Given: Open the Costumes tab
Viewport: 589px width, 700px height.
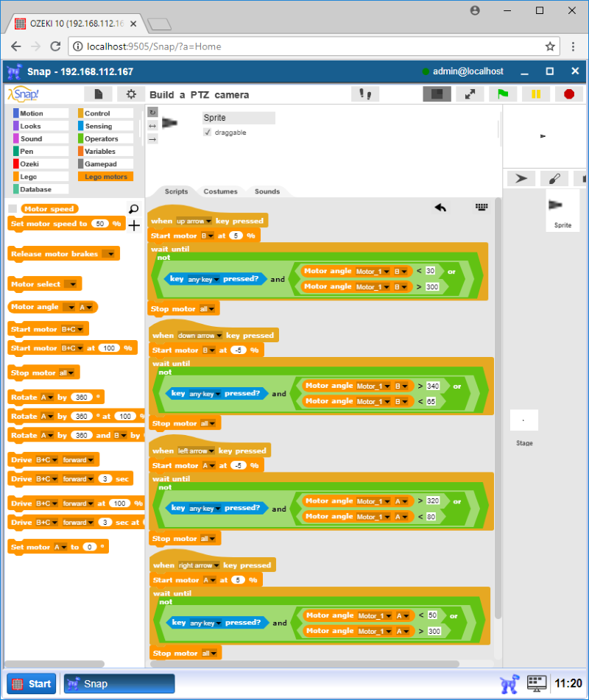Looking at the screenshot, I should pos(221,191).
